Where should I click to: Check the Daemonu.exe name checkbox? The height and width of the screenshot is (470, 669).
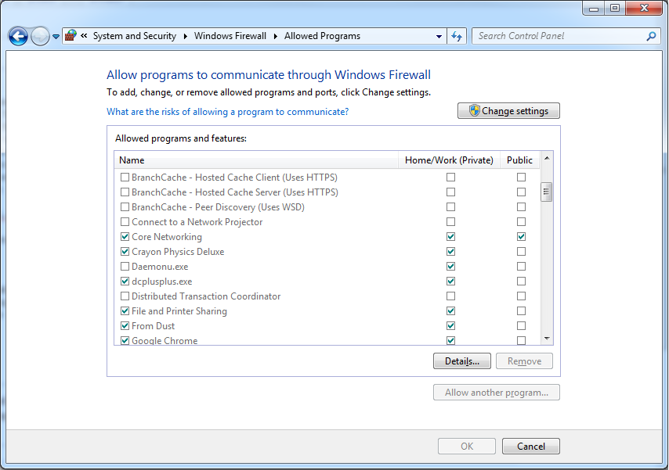pos(125,267)
